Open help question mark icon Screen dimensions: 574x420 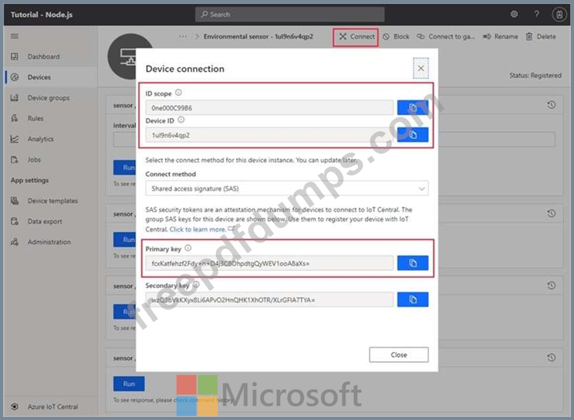coord(536,15)
